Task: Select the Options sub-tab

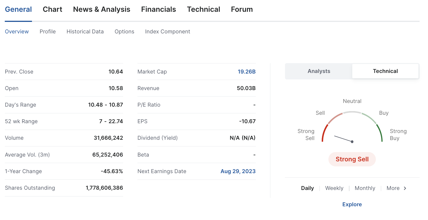Action: (x=124, y=32)
